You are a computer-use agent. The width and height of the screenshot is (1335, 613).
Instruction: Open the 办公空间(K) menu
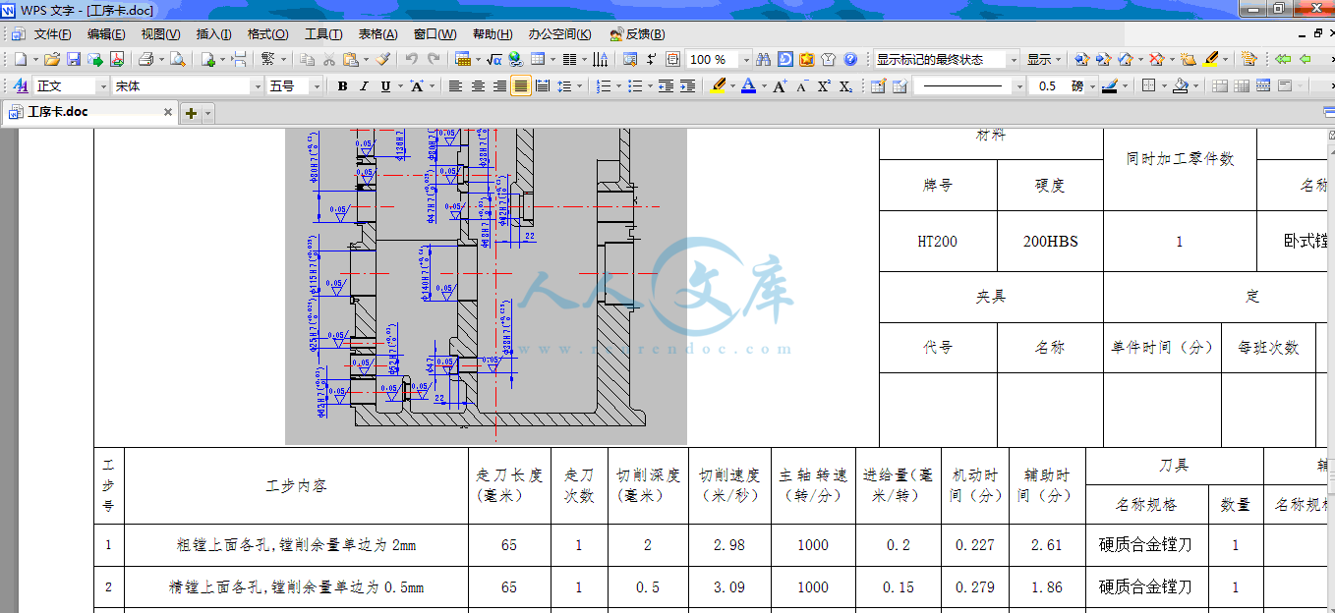[559, 33]
